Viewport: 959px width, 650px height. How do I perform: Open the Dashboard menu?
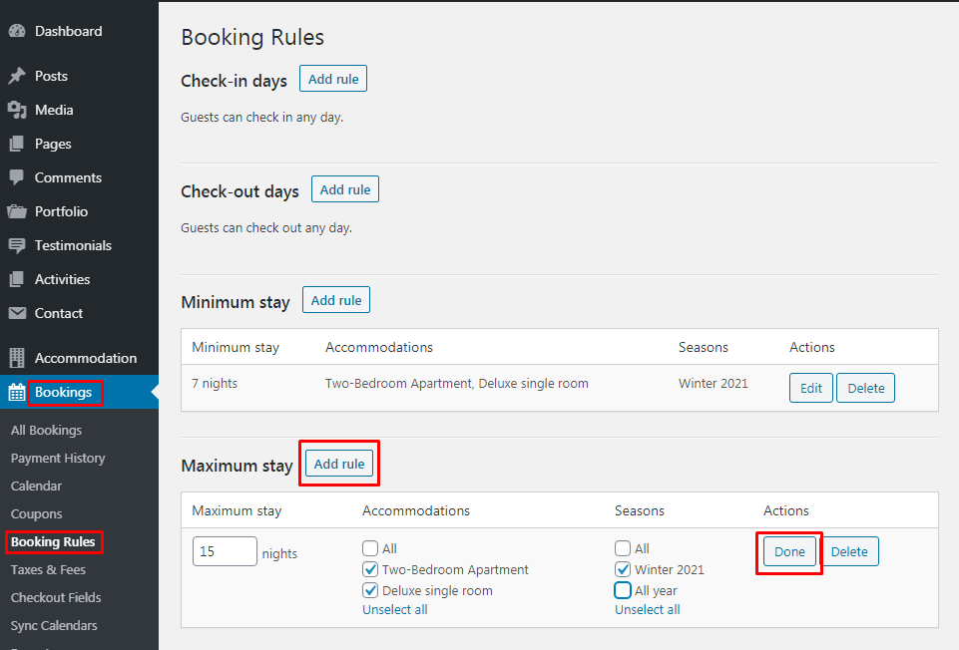point(69,31)
